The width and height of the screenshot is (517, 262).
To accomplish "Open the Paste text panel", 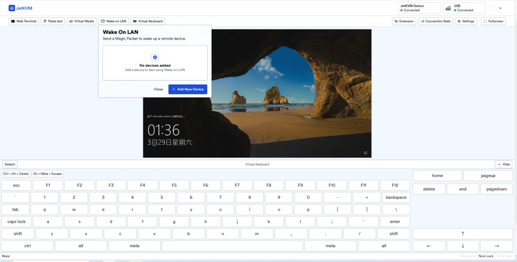I will 53,21.
